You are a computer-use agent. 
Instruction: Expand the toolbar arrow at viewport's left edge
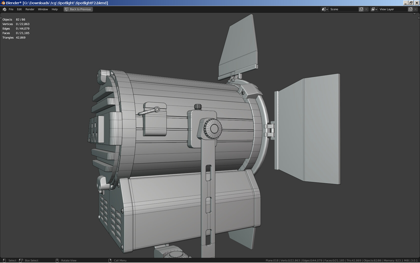[1, 18]
